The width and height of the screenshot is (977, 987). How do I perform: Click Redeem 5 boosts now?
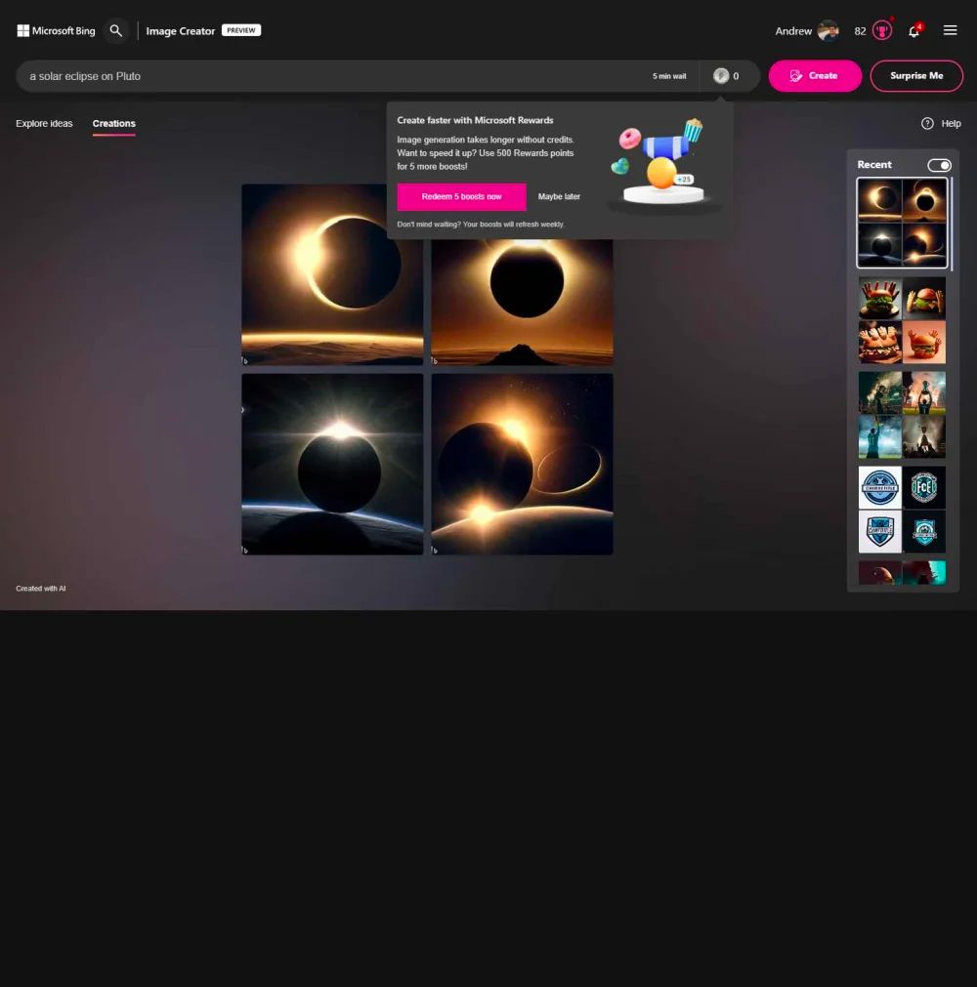click(x=461, y=197)
